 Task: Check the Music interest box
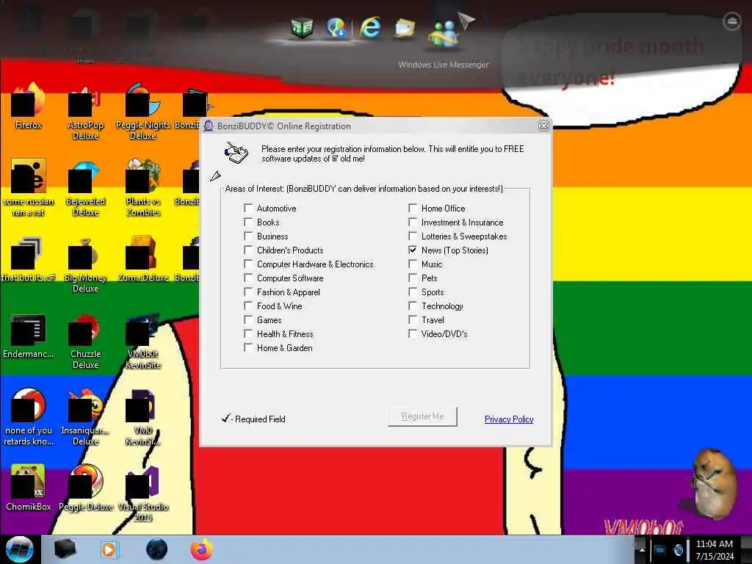point(413,264)
